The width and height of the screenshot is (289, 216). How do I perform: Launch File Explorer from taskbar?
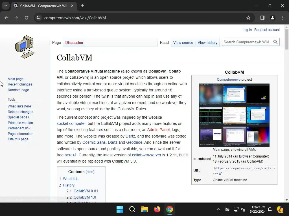coord(145,209)
